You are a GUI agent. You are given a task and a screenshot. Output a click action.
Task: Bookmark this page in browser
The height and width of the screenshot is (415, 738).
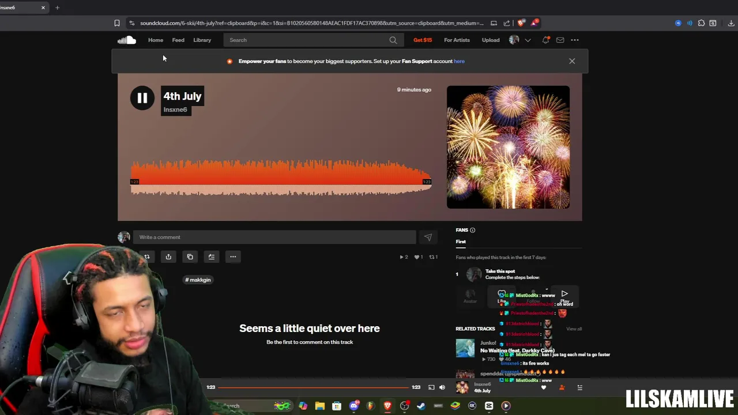coord(117,23)
